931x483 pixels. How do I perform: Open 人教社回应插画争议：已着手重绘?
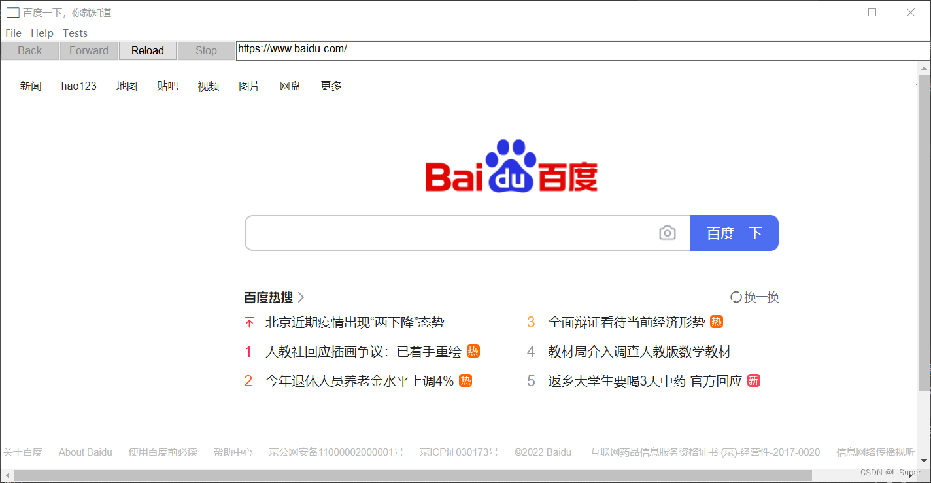(364, 352)
